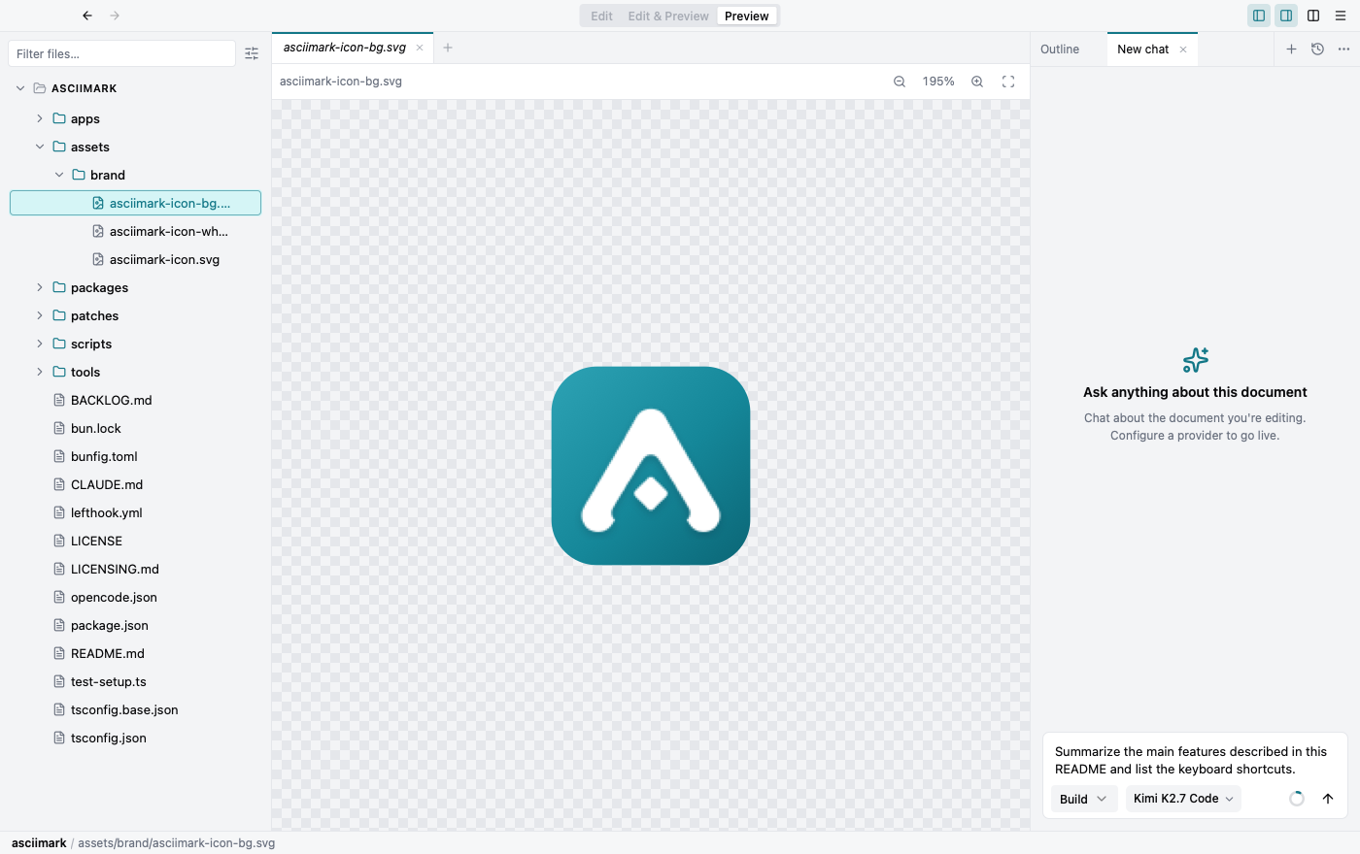Toggle split editor layout
The image size is (1360, 854).
(x=1313, y=16)
